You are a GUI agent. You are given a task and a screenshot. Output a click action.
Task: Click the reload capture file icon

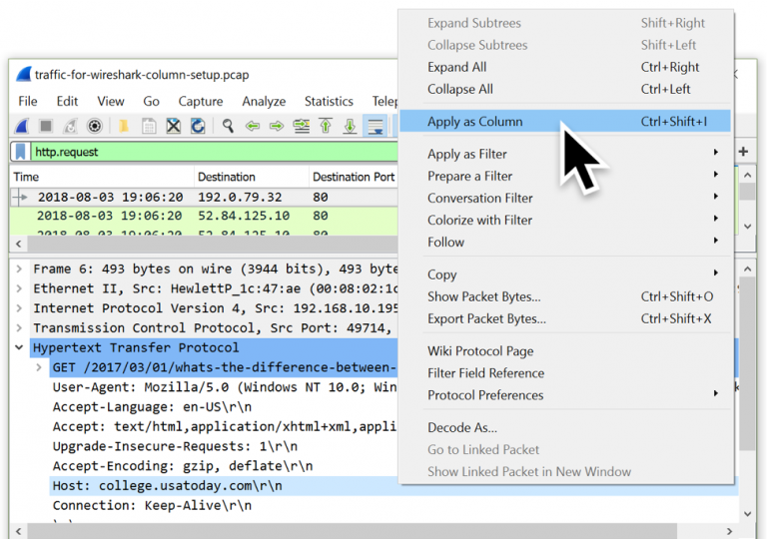coord(198,126)
